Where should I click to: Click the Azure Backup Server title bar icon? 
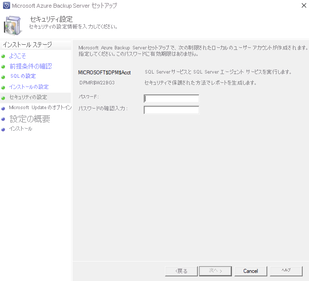click(x=6, y=6)
